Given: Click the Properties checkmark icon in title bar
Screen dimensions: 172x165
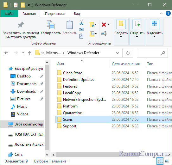Looking at the screenshot, I should tap(16, 5).
